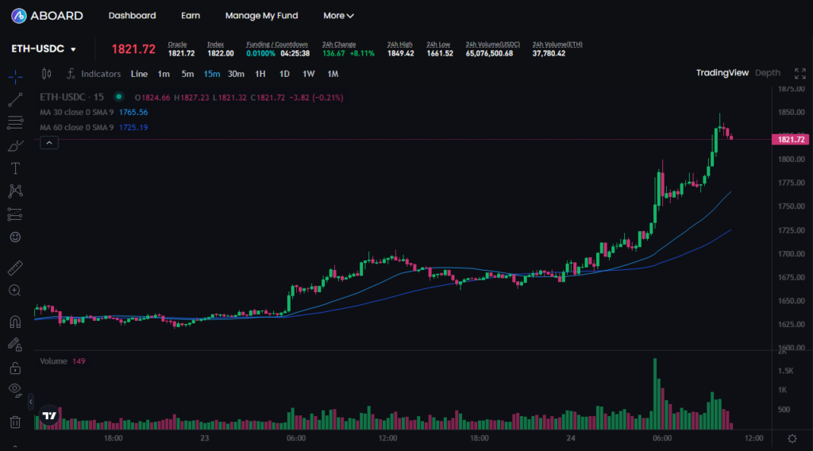Viewport: 813px width, 451px height.
Task: Click the Oracle price label
Action: [x=177, y=44]
